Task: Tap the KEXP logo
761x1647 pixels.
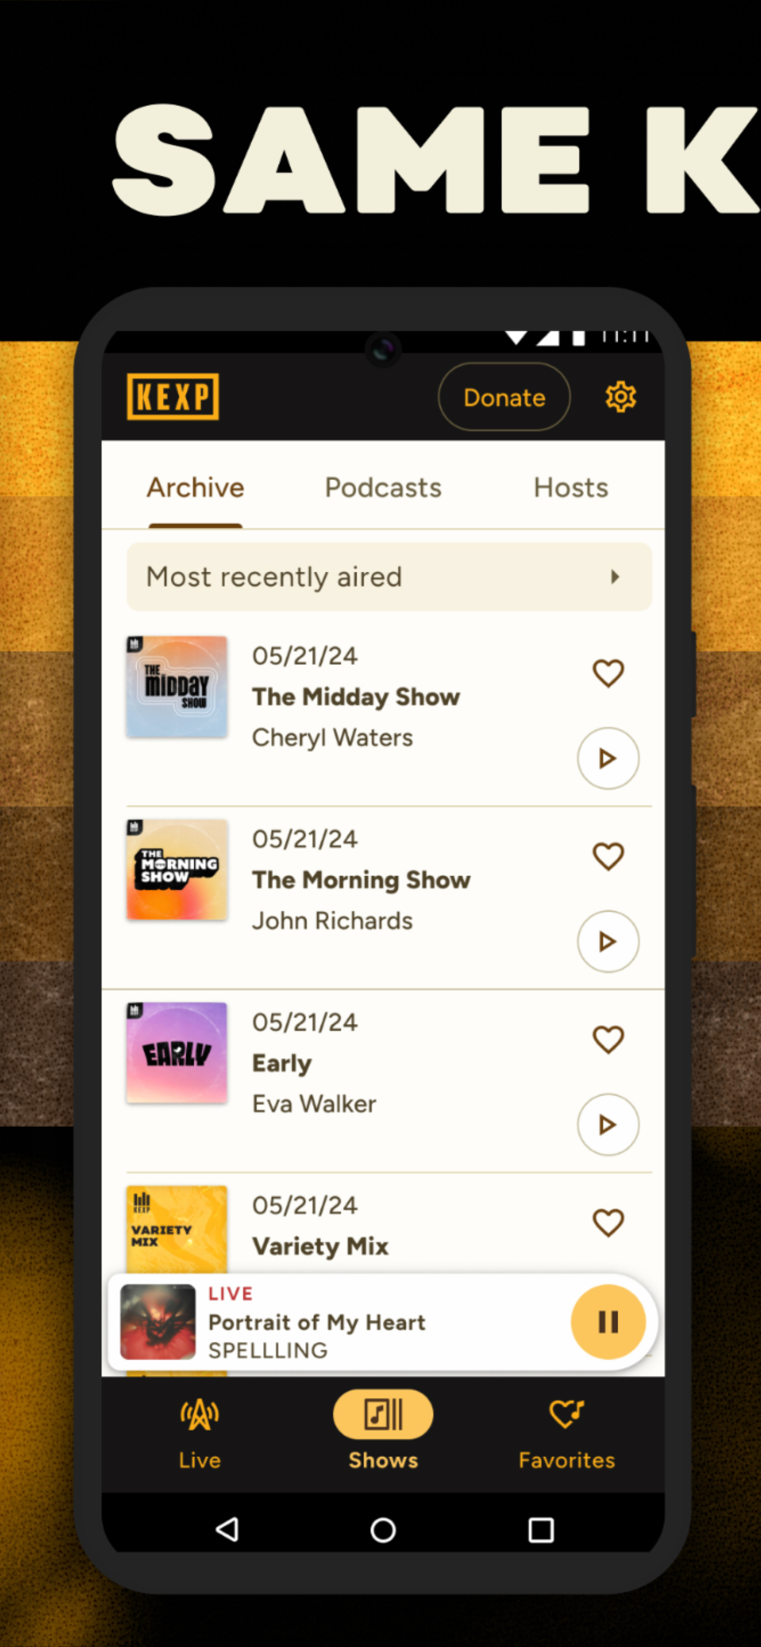Action: point(173,396)
